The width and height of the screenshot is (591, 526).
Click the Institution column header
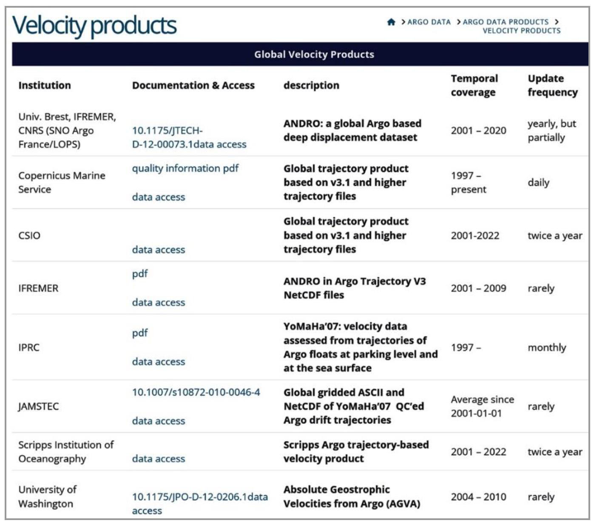[45, 86]
